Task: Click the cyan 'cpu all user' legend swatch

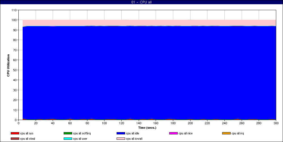Action: coord(68,139)
